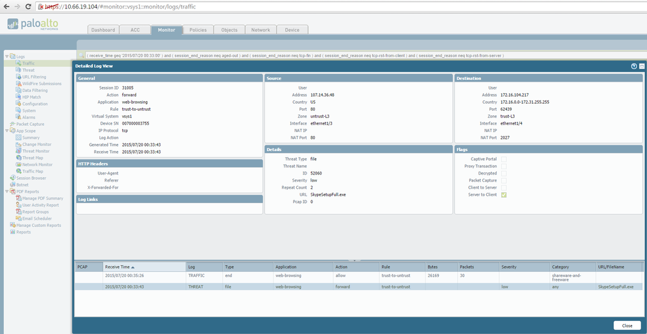Click the Data Filtering icon
This screenshot has width=647, height=334.
(x=19, y=90)
